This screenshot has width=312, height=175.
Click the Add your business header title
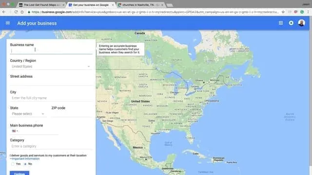tap(37, 23)
